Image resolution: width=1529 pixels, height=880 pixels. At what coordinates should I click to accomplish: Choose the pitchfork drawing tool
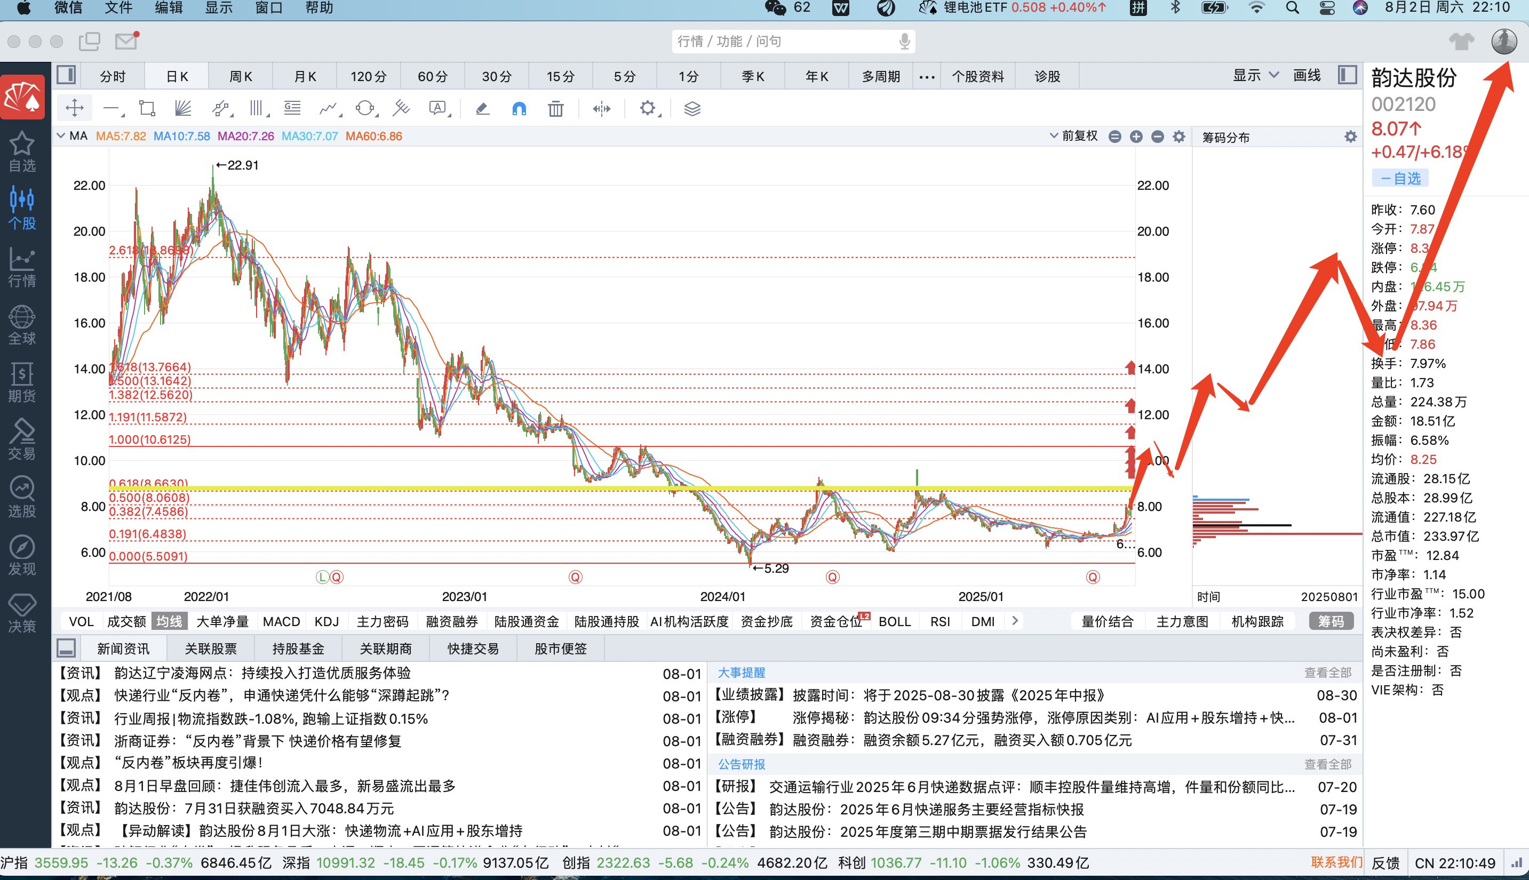(x=400, y=108)
